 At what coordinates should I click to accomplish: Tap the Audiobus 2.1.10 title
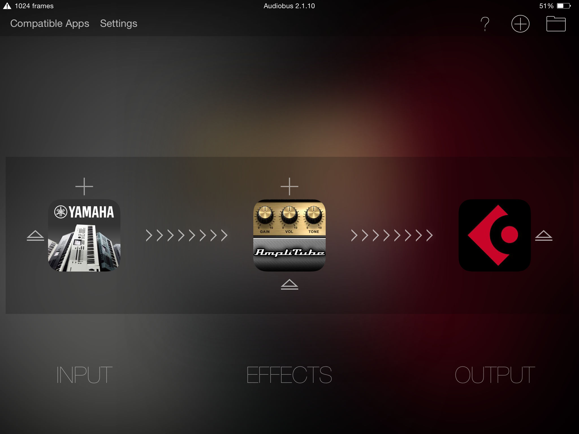coord(289,6)
